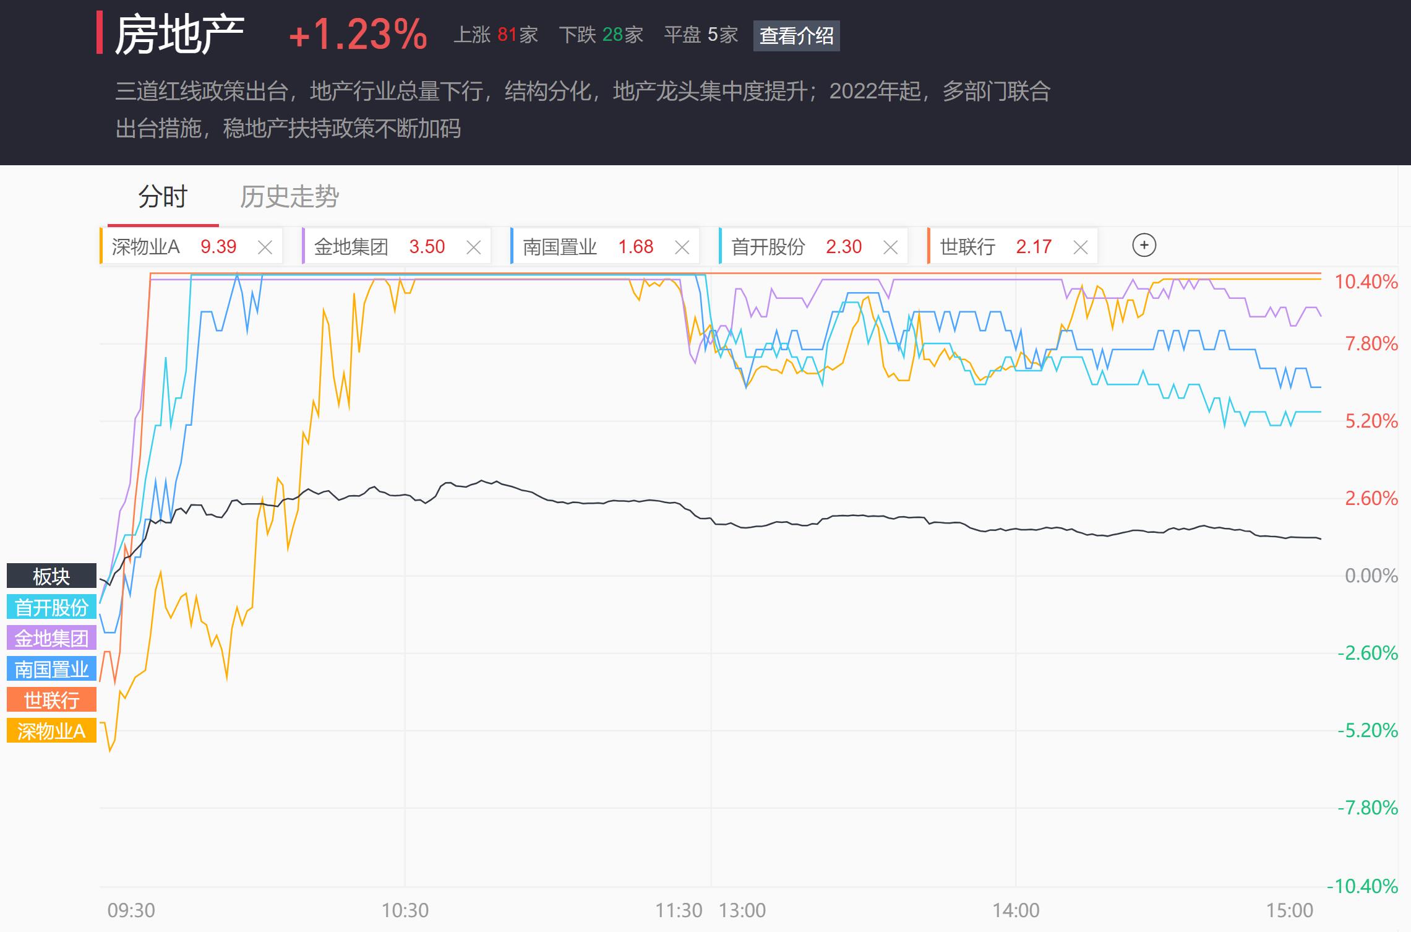Toggle 板块 legend line
1411x932 pixels.
click(51, 576)
